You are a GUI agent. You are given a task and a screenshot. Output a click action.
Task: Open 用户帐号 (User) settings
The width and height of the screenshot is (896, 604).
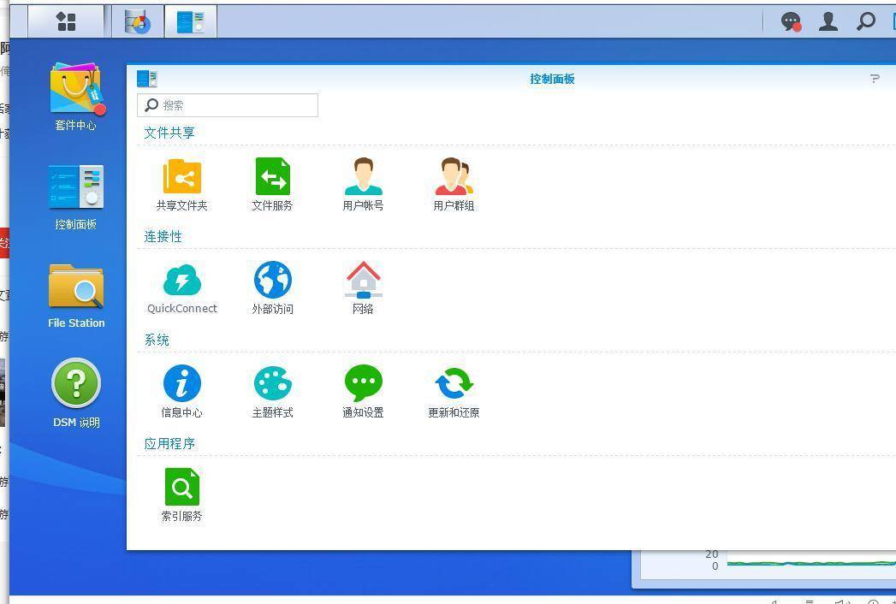363,178
